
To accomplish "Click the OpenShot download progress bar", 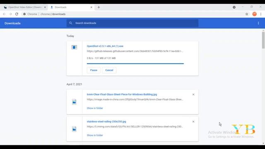I will (x=135, y=63).
